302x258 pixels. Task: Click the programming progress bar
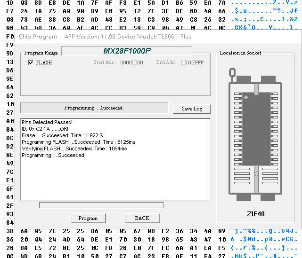coord(101,205)
